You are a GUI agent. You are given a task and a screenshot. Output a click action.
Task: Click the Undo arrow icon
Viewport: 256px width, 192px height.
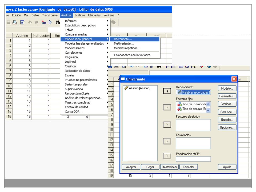point(30,22)
